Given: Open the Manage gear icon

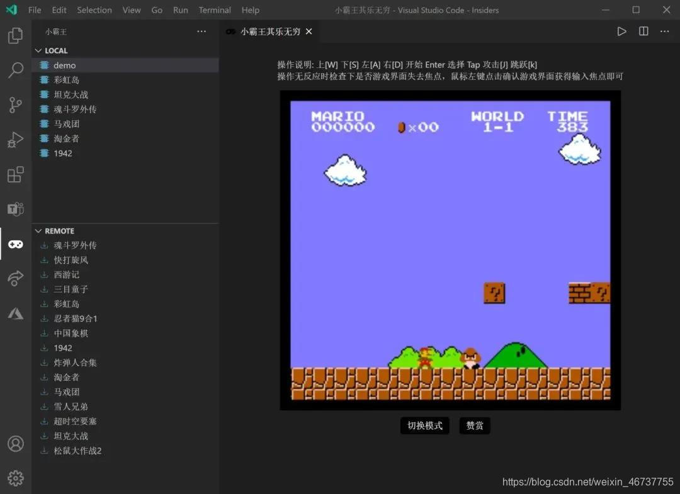Looking at the screenshot, I should [16, 478].
